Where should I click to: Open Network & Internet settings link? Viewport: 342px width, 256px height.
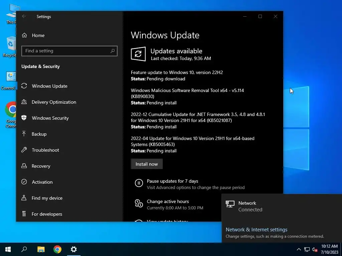(x=256, y=230)
